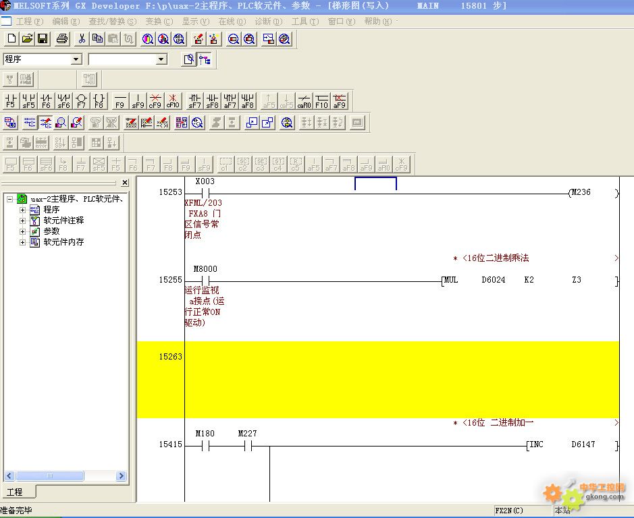Insert a coil with the F7 tool
Screen dimensions: 634x518
(81, 101)
